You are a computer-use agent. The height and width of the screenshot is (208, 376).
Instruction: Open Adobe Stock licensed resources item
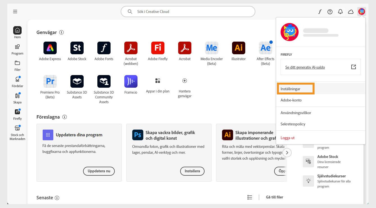[x=328, y=162]
